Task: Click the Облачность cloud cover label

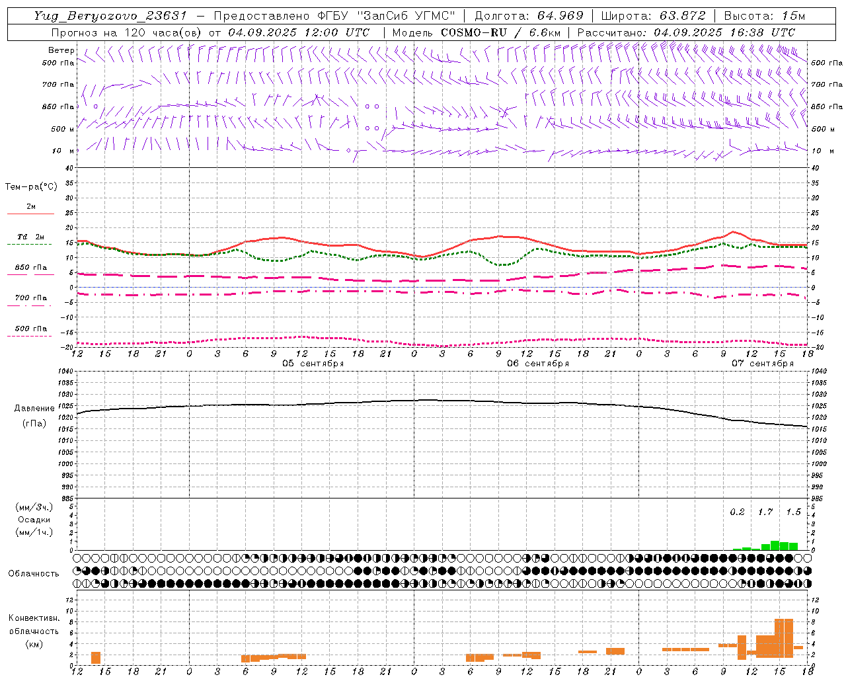Action: point(34,573)
